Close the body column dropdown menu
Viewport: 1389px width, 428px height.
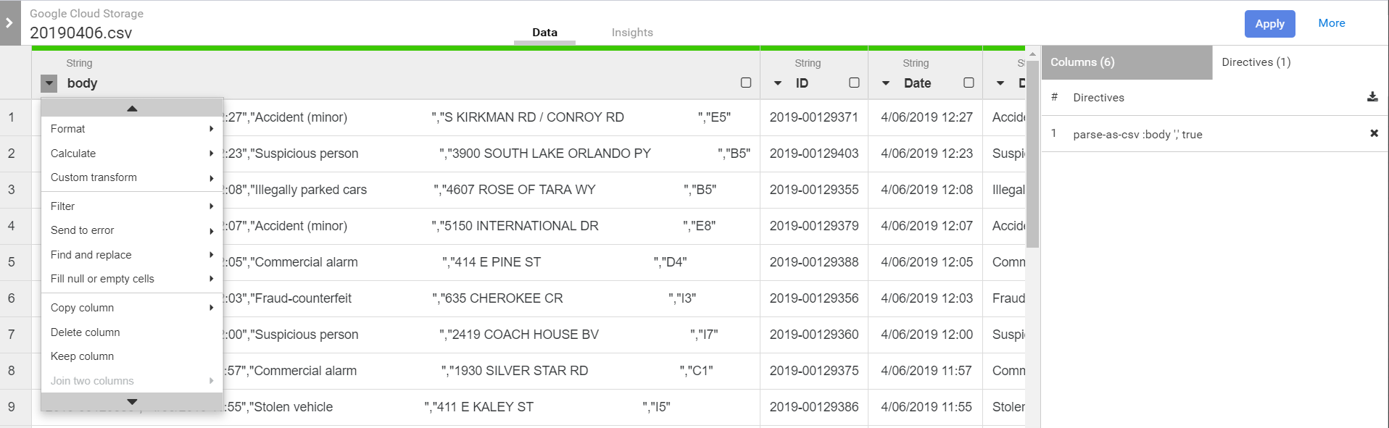pos(49,83)
